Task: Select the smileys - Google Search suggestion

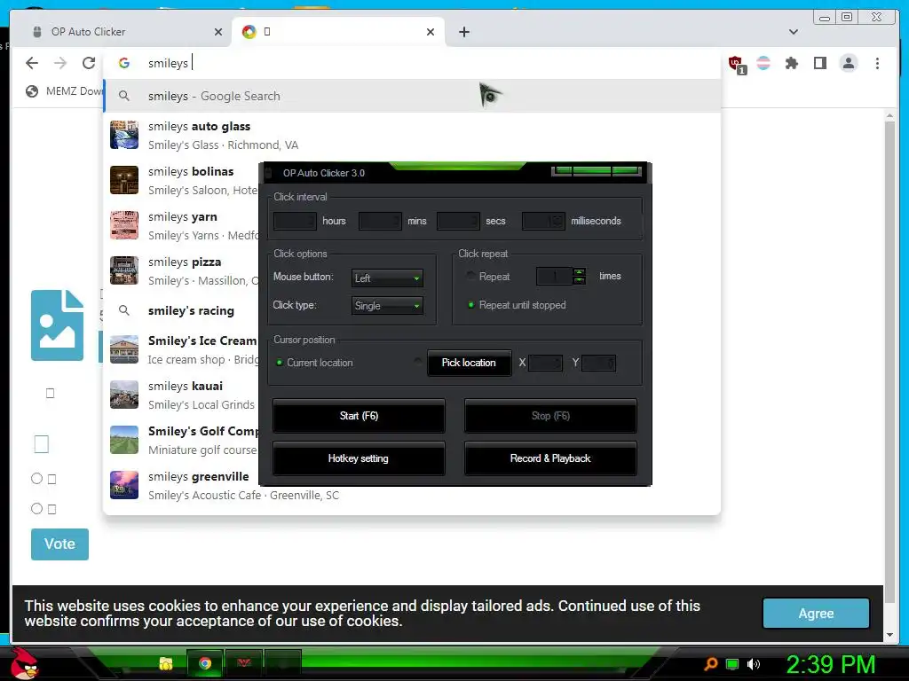Action: (412, 96)
